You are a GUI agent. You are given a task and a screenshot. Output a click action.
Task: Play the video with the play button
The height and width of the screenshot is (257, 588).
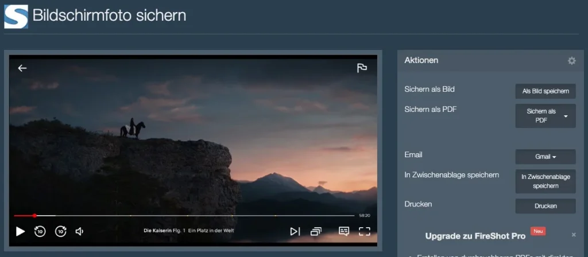(x=20, y=232)
